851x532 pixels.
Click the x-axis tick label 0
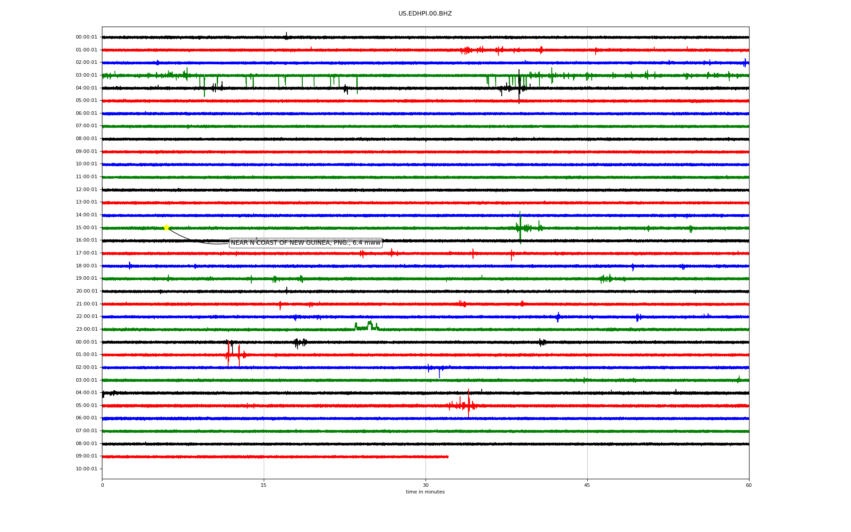coord(102,485)
